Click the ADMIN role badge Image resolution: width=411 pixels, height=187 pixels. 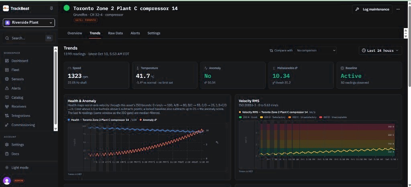[18, 181]
